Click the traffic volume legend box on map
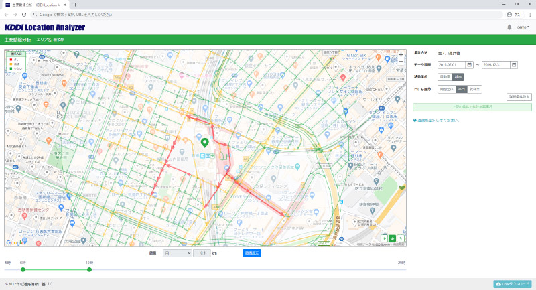The width and height of the screenshot is (536, 290). pyautogui.click(x=16, y=62)
